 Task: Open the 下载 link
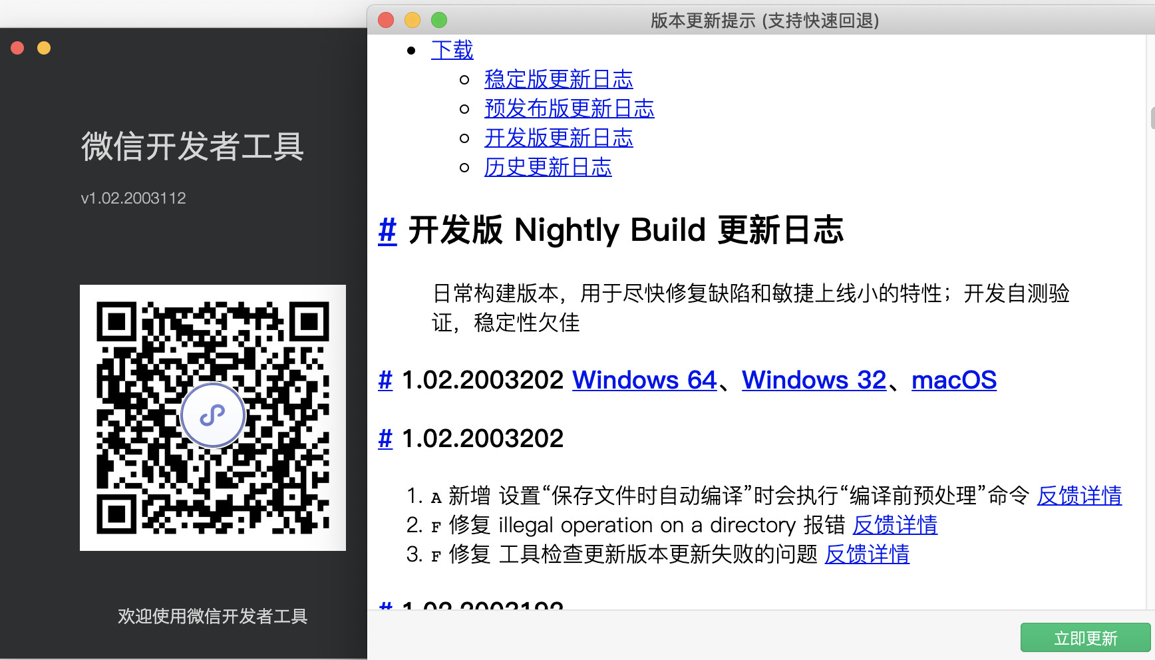pos(452,50)
